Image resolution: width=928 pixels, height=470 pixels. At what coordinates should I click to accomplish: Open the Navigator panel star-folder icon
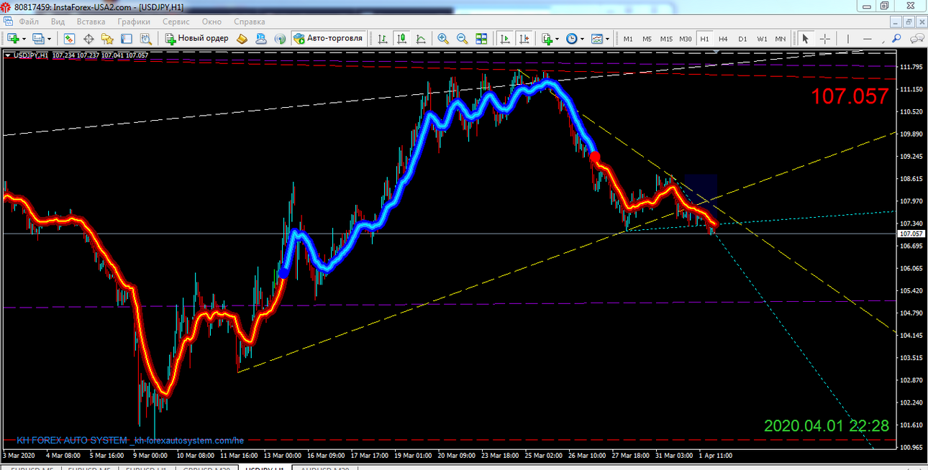coord(107,38)
